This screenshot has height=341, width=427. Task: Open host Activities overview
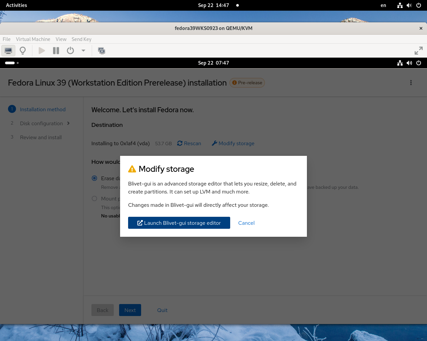[x=16, y=5]
